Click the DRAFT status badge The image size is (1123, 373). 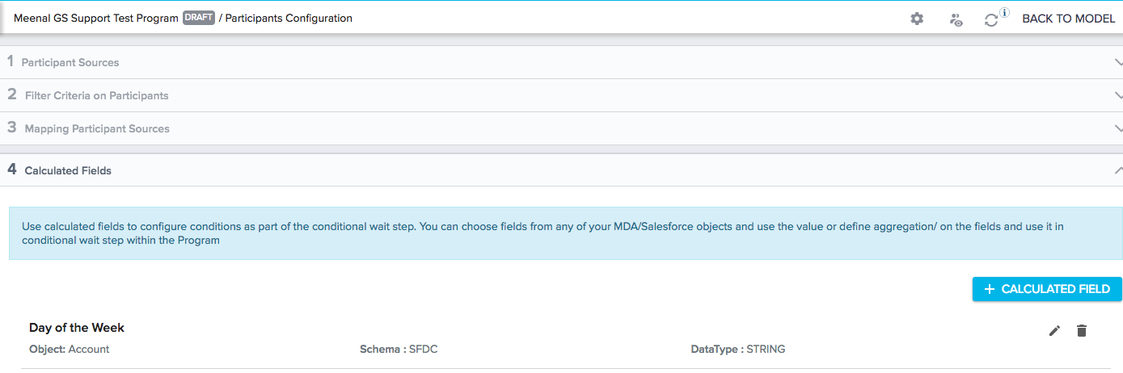pos(199,18)
